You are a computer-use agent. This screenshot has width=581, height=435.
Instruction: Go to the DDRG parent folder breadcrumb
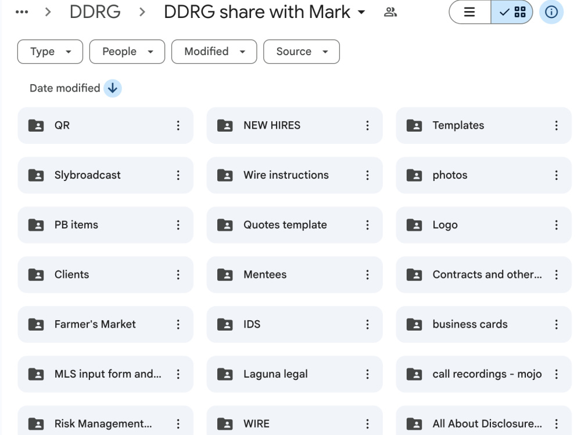pos(95,12)
